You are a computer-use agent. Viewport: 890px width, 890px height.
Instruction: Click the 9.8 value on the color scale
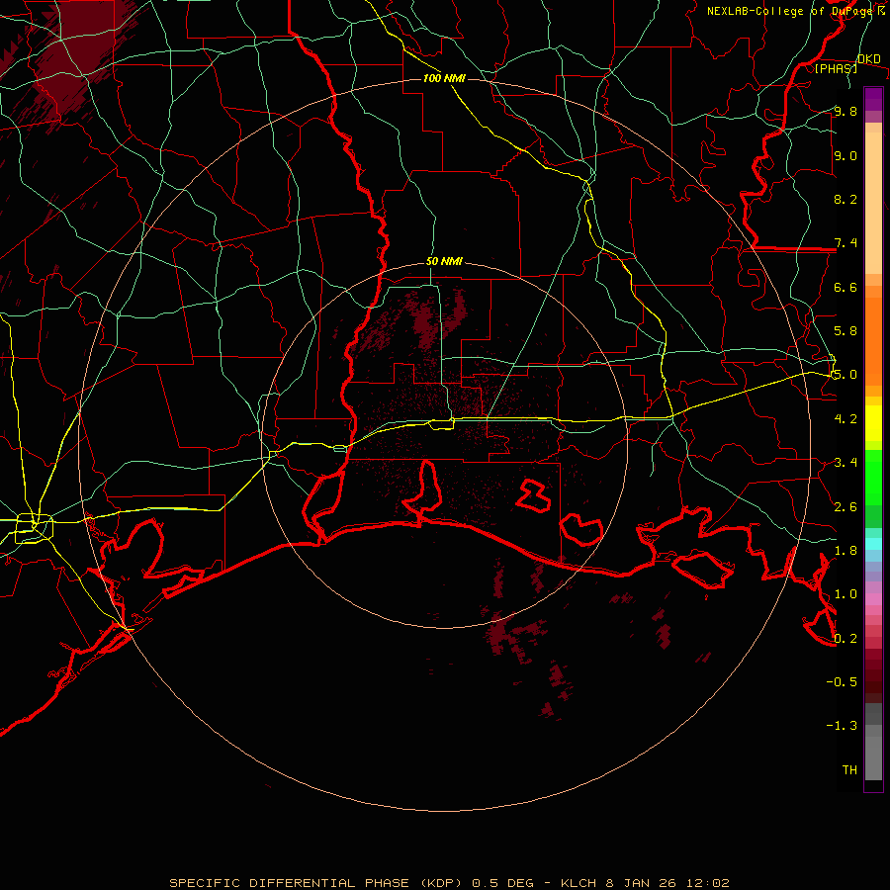click(x=845, y=111)
